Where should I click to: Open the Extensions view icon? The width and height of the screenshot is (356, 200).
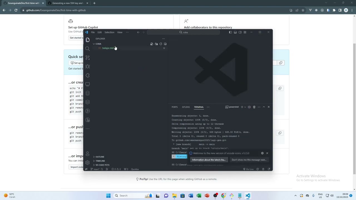pyautogui.click(x=88, y=75)
